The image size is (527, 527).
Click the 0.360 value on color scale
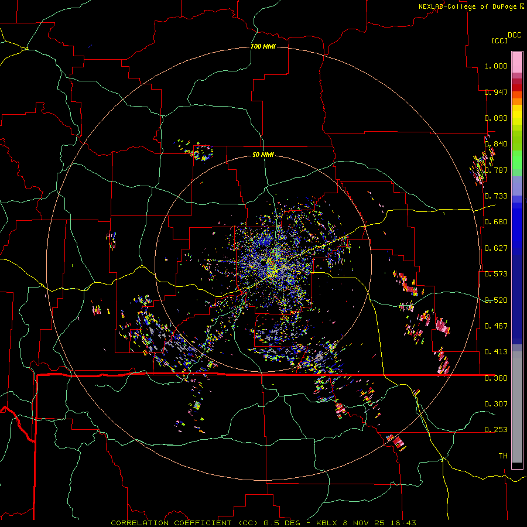point(496,378)
